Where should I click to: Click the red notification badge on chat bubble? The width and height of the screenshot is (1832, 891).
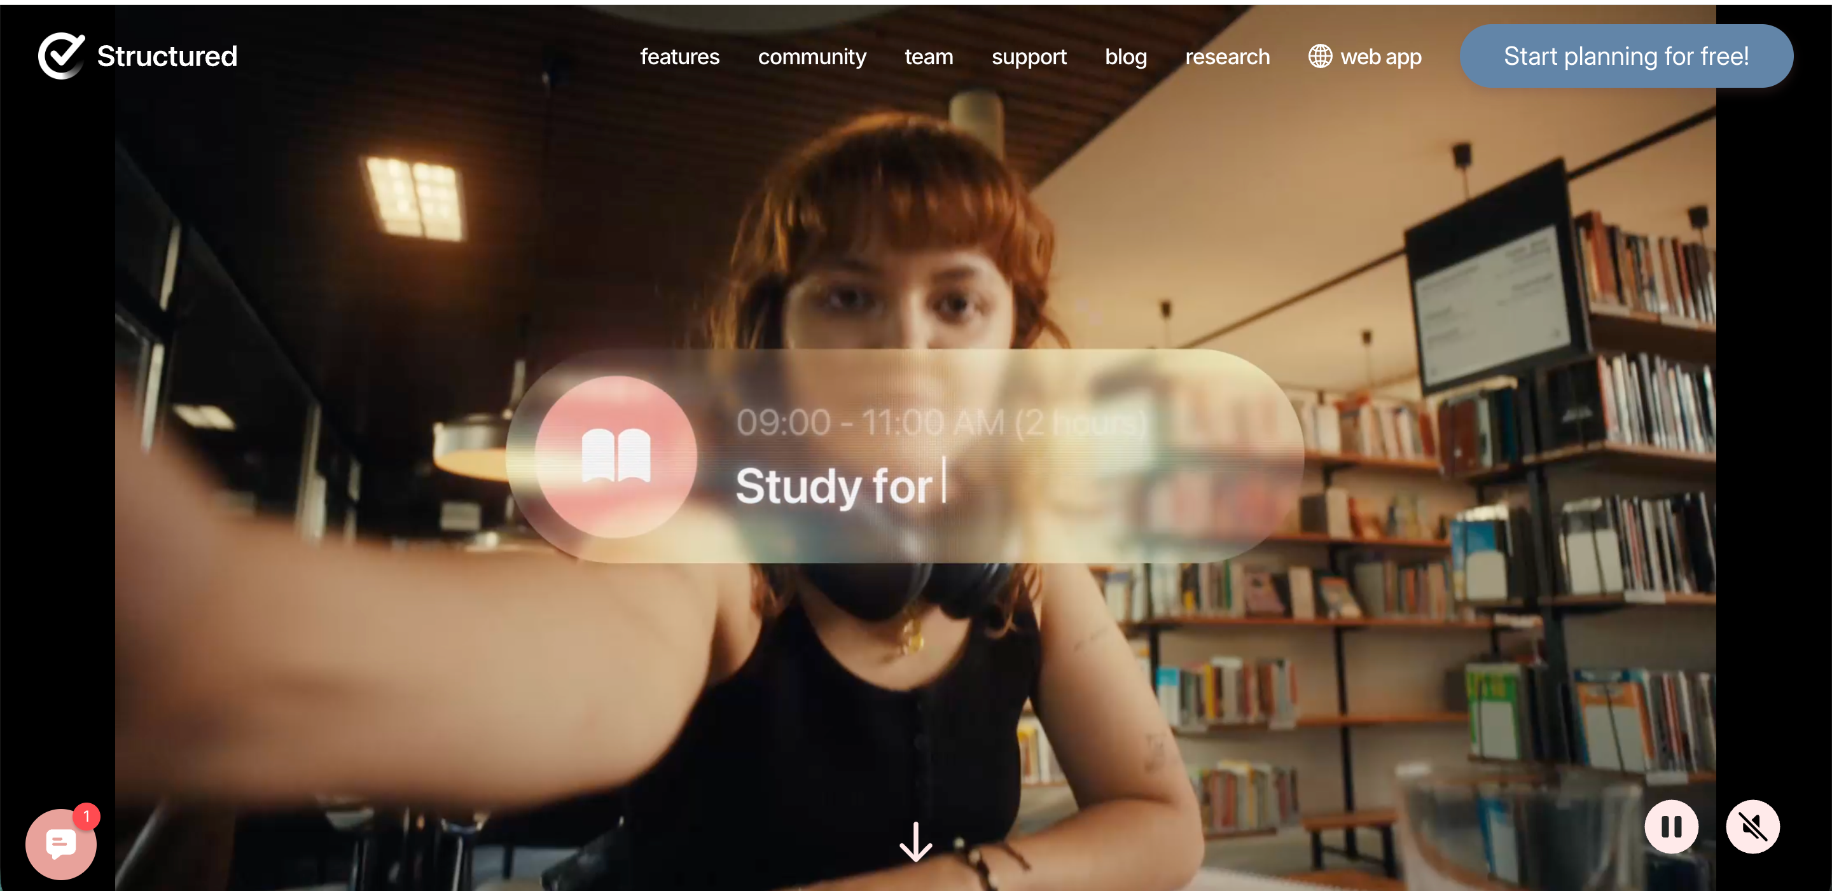tap(86, 817)
